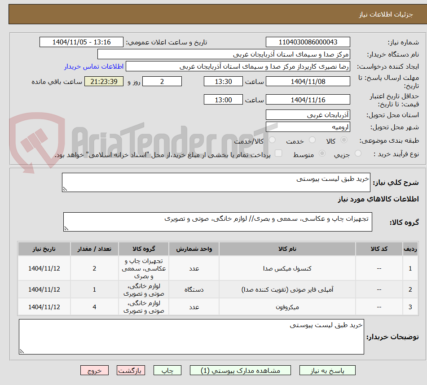
Task: Click the دستگاه unit cell
Action: (194, 289)
